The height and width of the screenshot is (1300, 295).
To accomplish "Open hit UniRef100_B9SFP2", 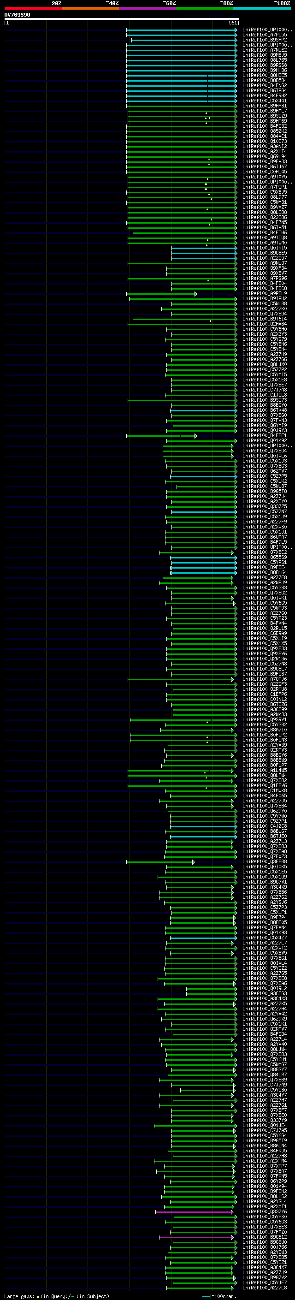I will click(x=265, y=40).
